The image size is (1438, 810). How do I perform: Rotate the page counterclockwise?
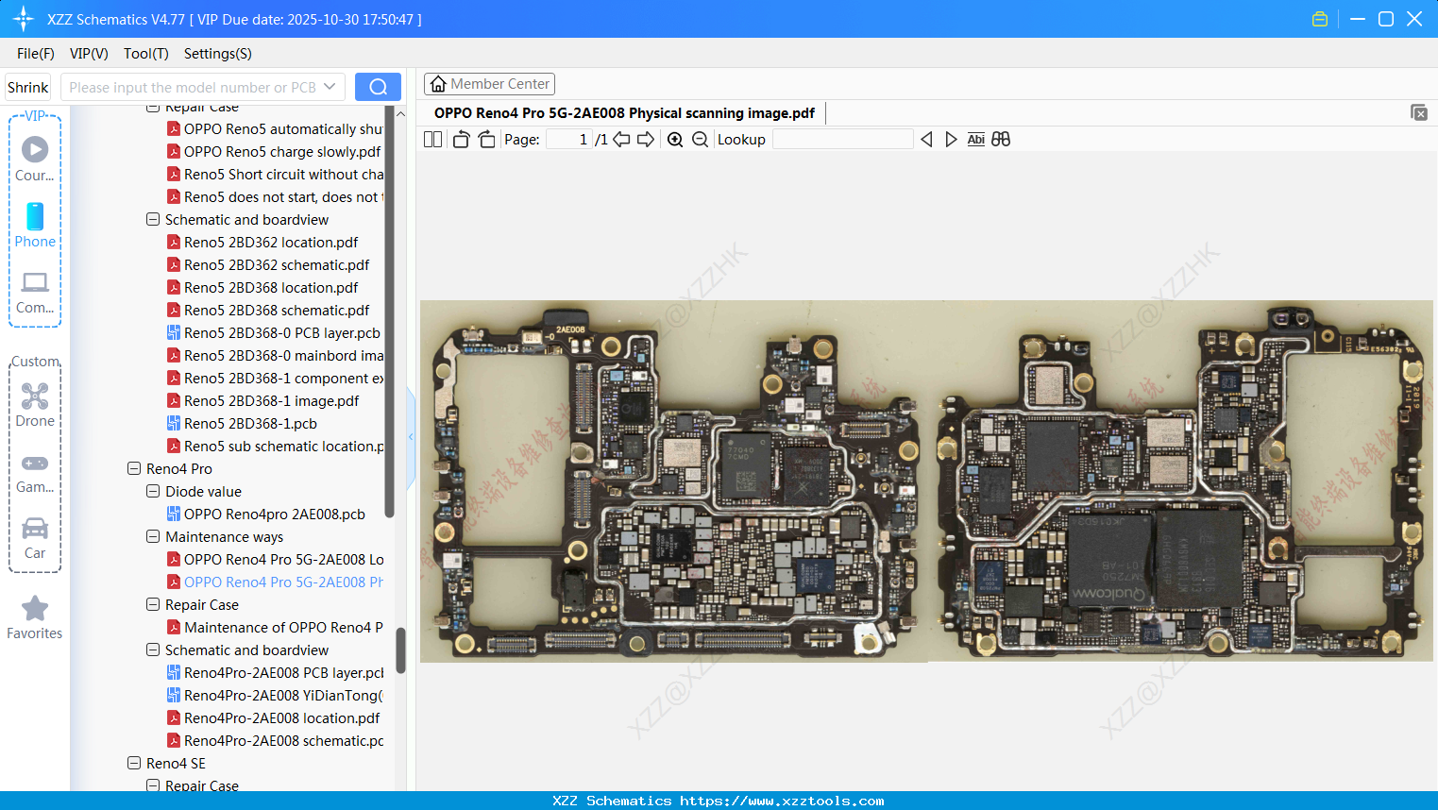tap(461, 140)
